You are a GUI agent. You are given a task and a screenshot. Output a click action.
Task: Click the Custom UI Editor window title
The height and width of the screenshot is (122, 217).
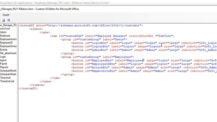click(39, 9)
